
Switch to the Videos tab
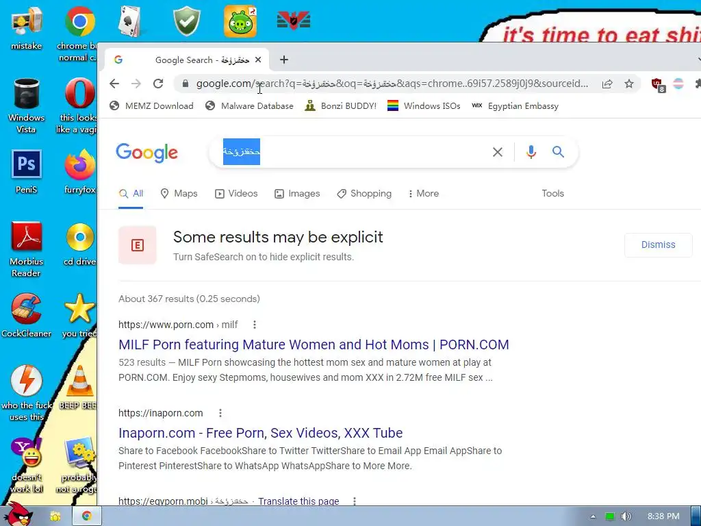tap(236, 194)
